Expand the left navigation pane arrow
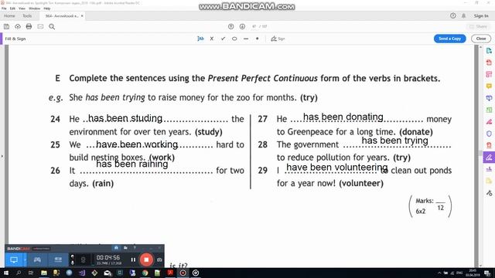Screen dimensions: 495x278 [x=2, y=156]
